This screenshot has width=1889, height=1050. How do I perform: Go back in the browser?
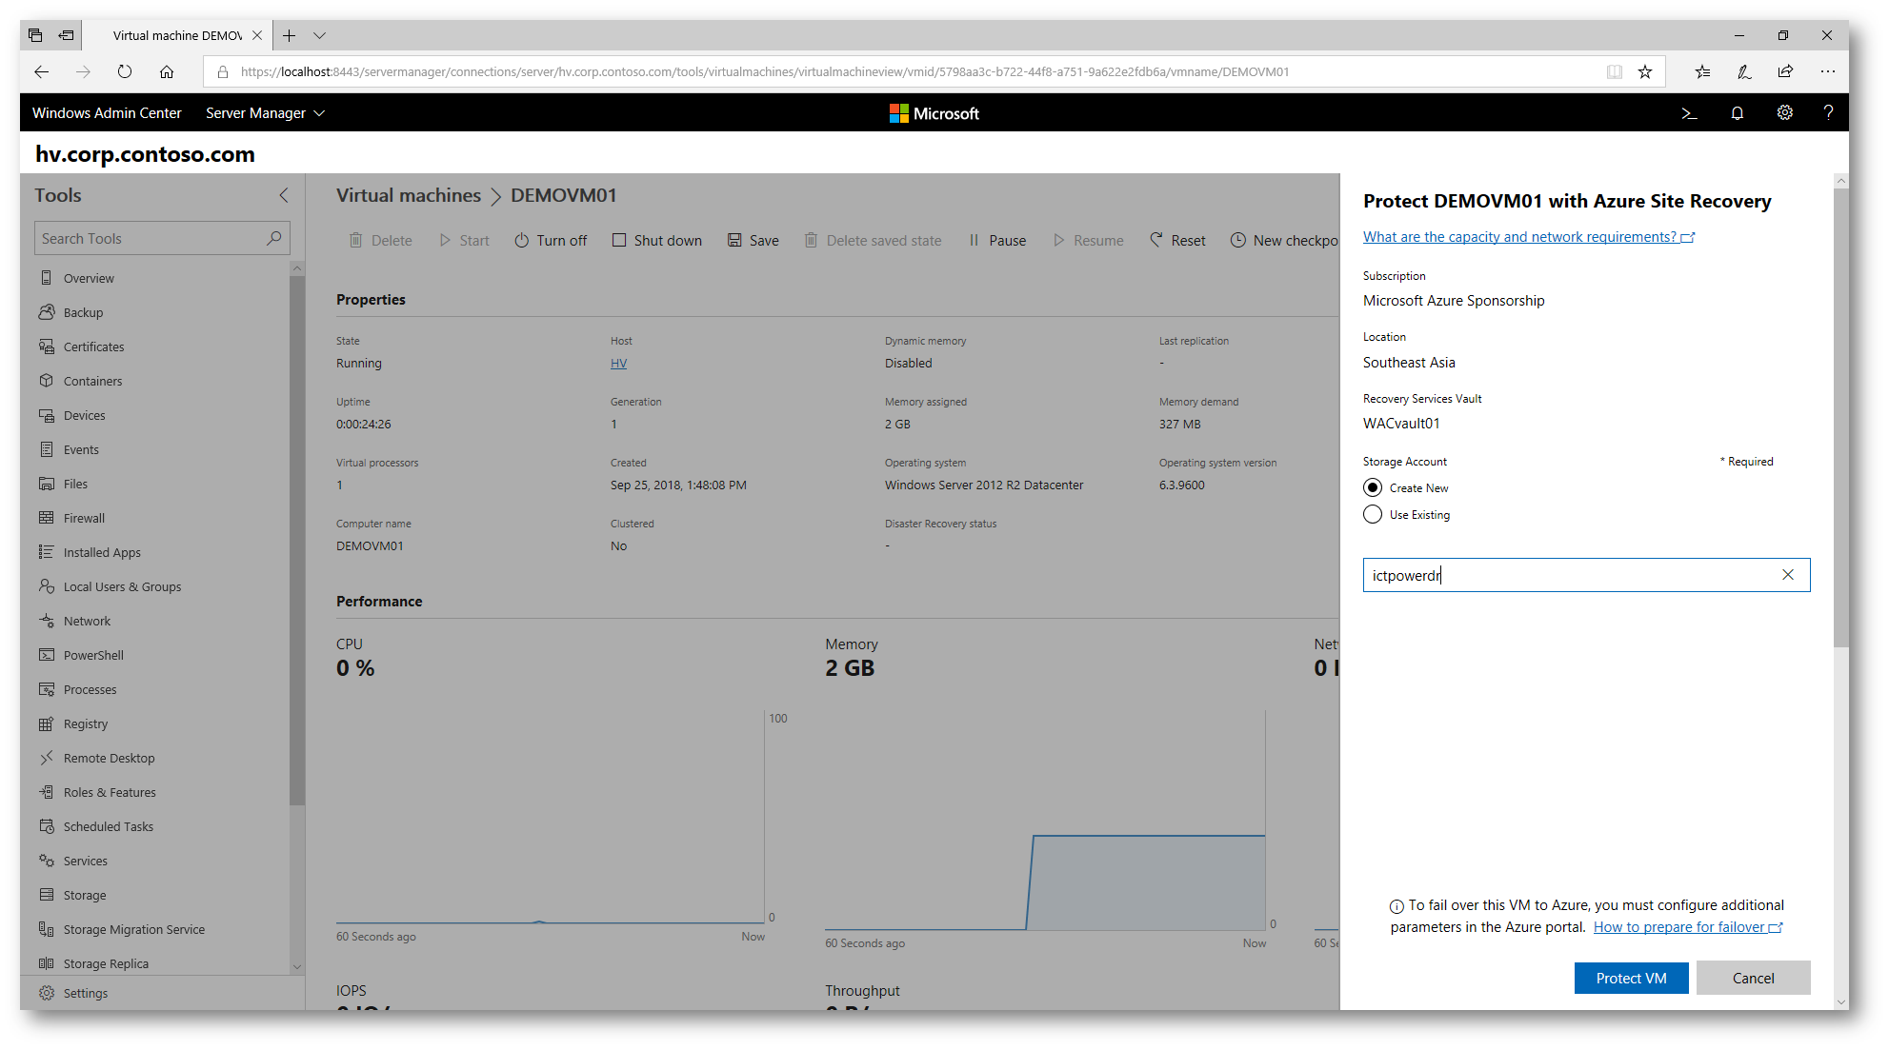coord(41,71)
